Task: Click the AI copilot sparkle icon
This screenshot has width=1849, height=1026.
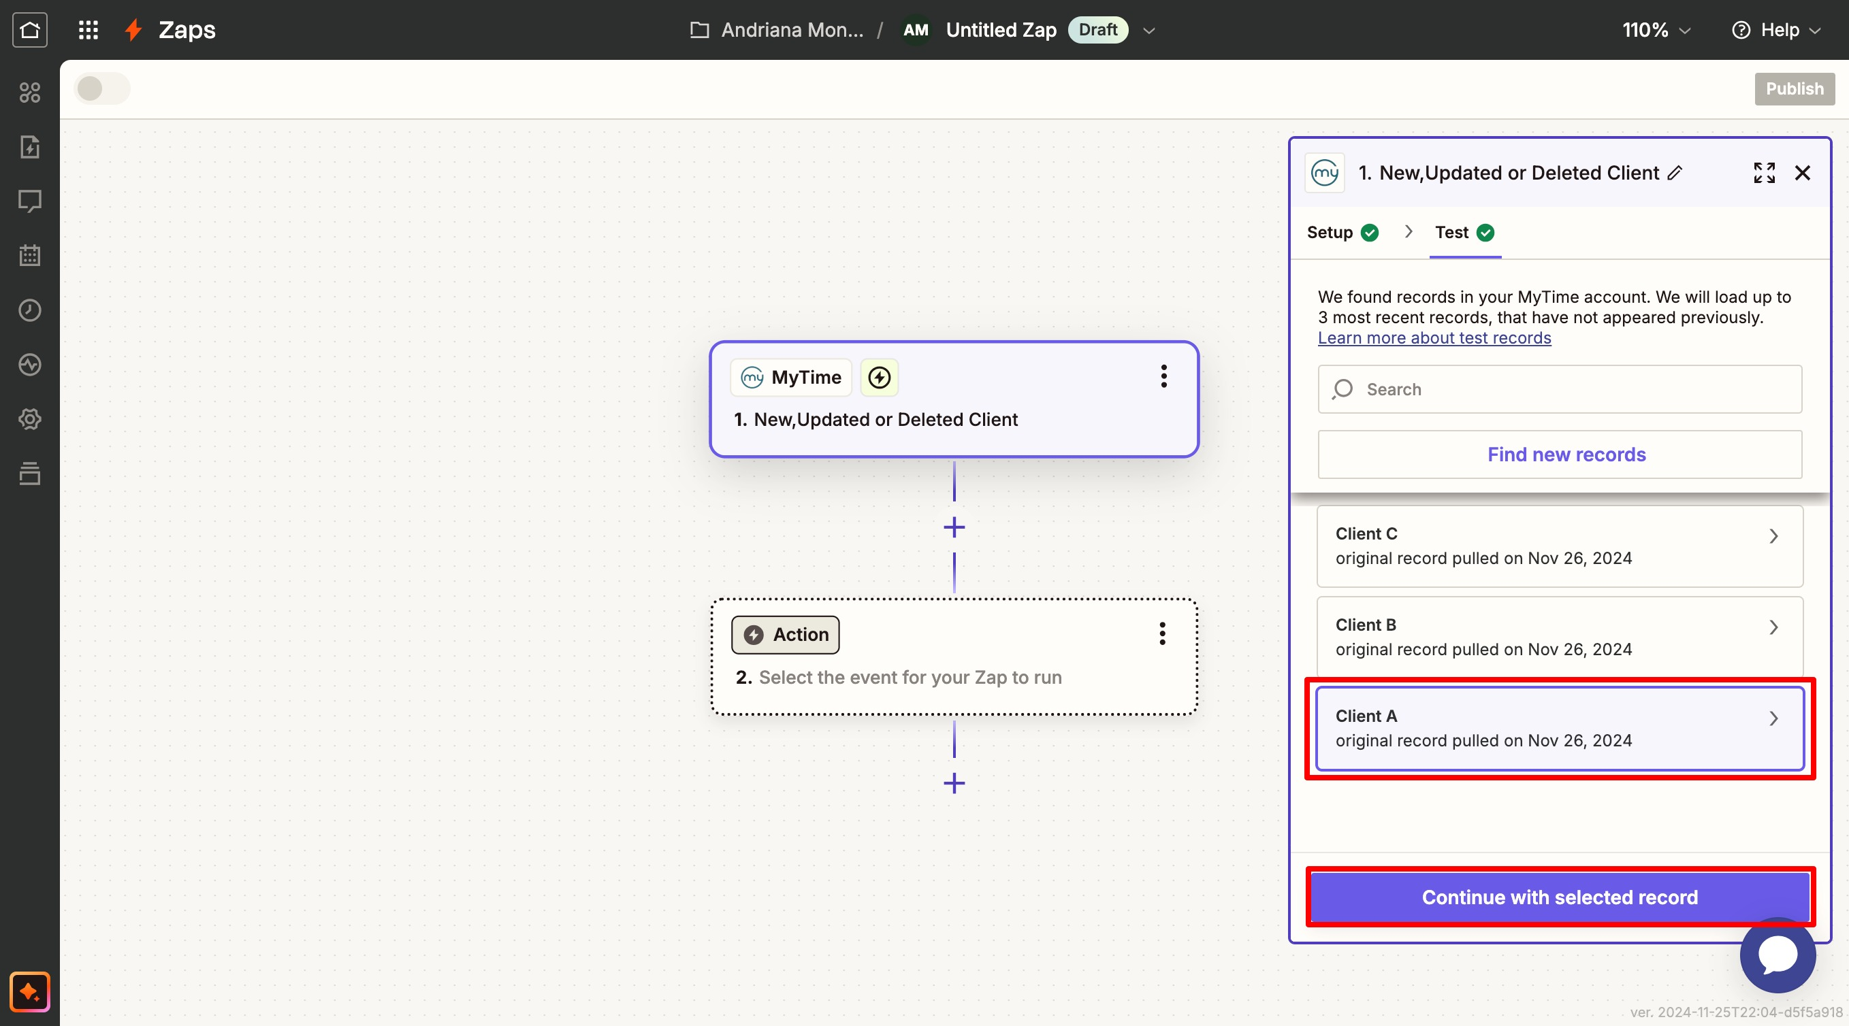Action: coord(29,991)
